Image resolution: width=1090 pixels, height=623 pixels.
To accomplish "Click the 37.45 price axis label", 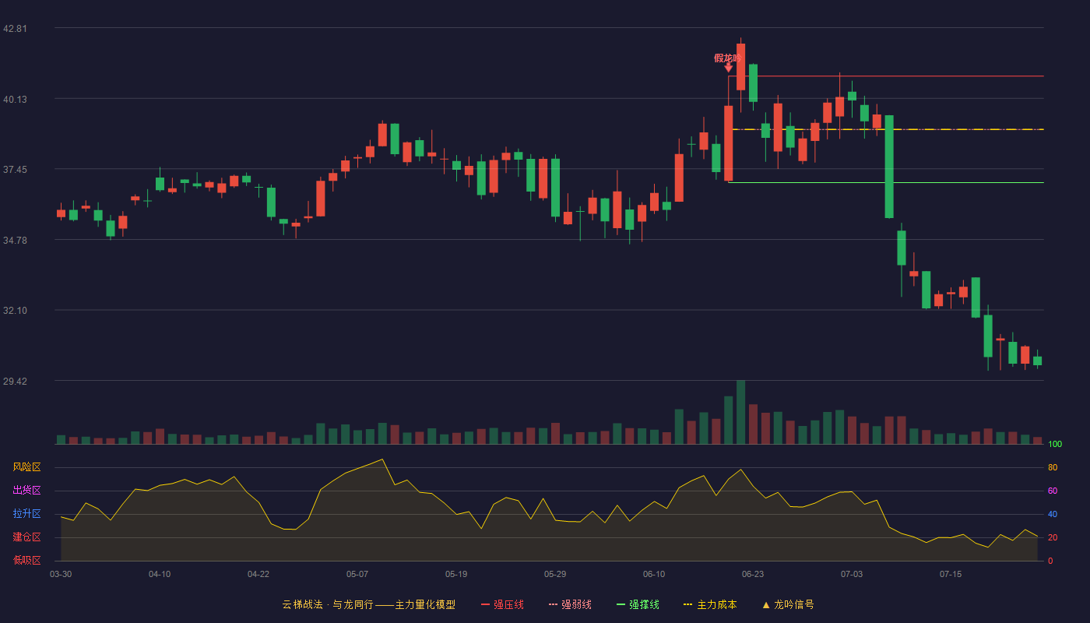I will 15,170.
